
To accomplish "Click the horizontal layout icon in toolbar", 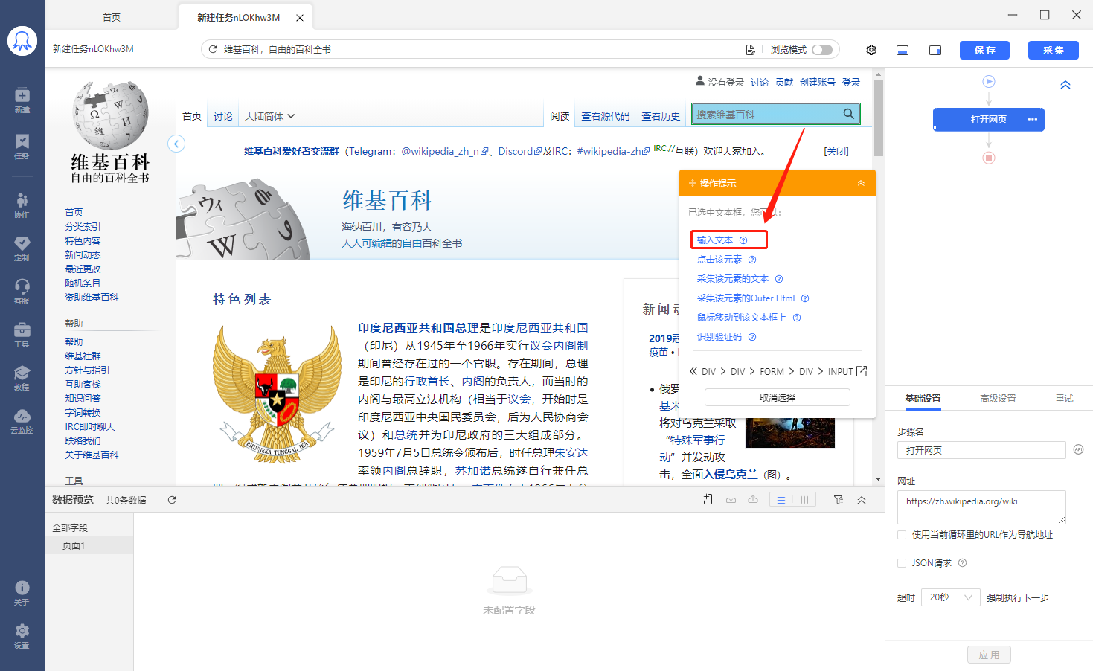I will [x=903, y=50].
